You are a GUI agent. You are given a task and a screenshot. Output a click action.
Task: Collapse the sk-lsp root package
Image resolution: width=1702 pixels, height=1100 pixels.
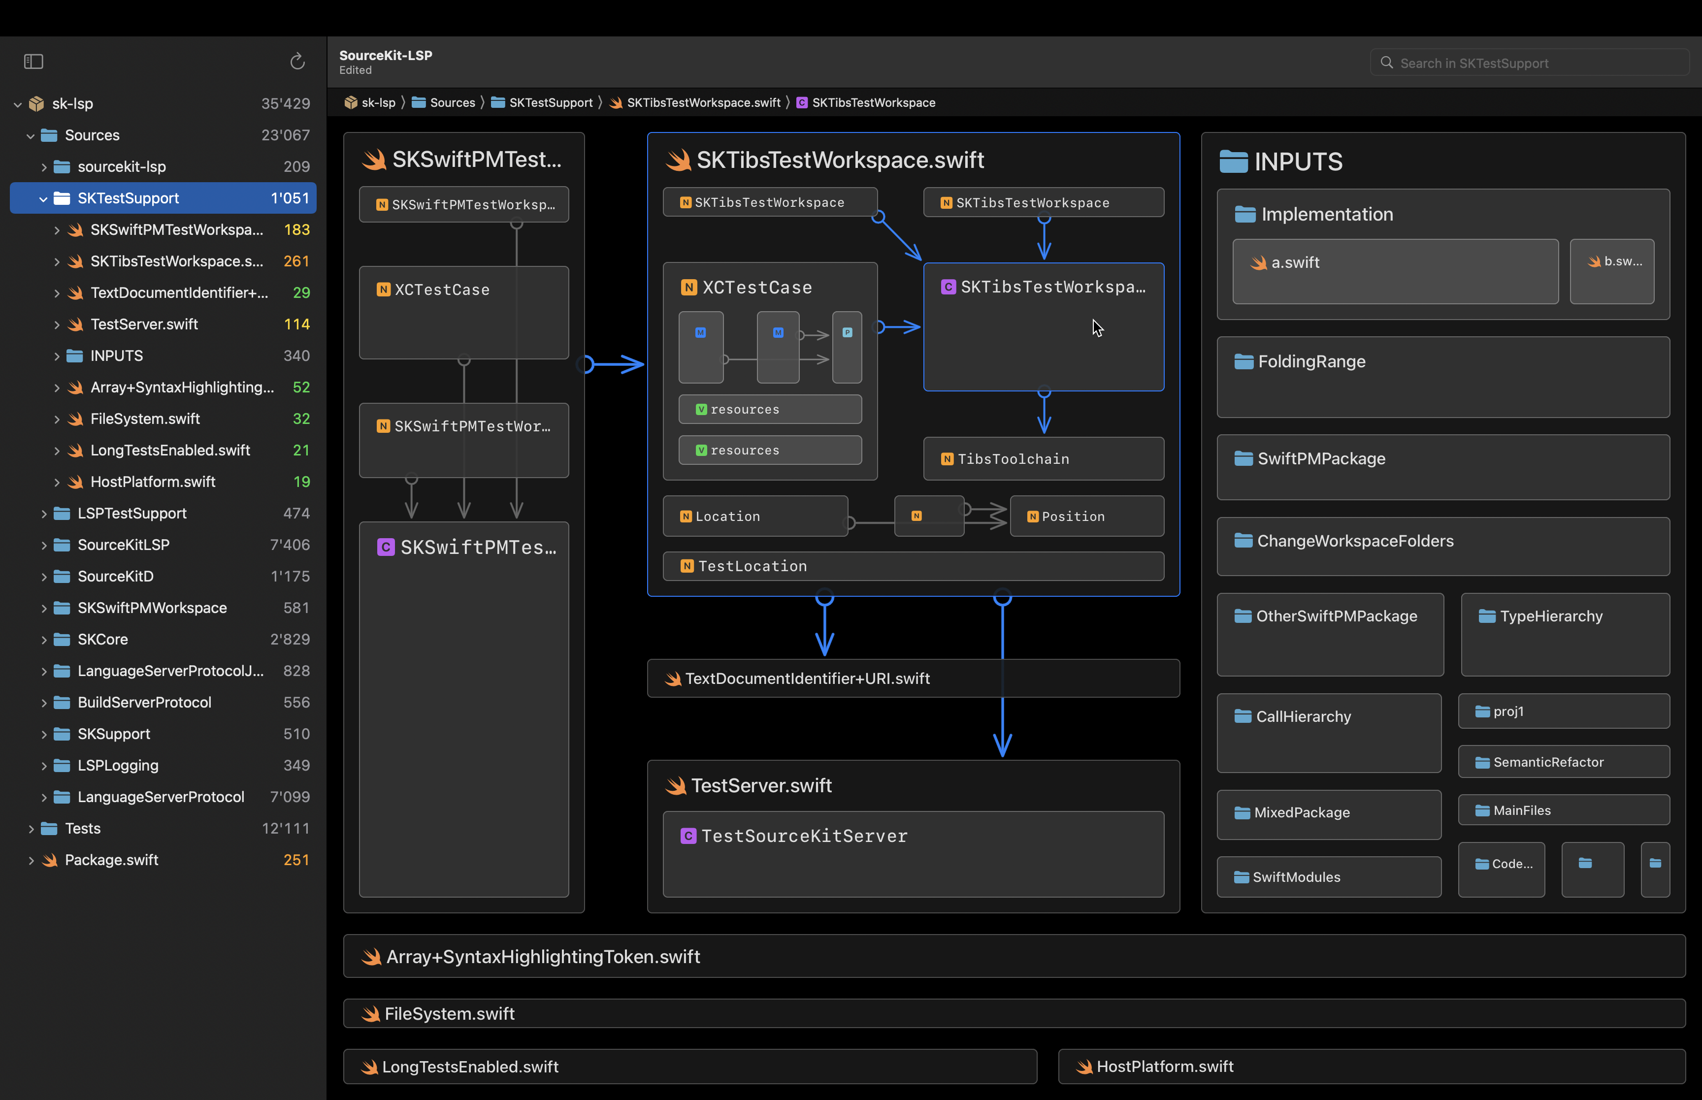click(18, 104)
